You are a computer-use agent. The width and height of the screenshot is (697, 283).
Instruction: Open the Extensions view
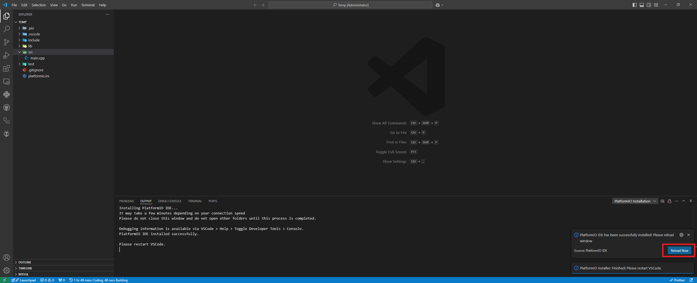click(x=7, y=68)
